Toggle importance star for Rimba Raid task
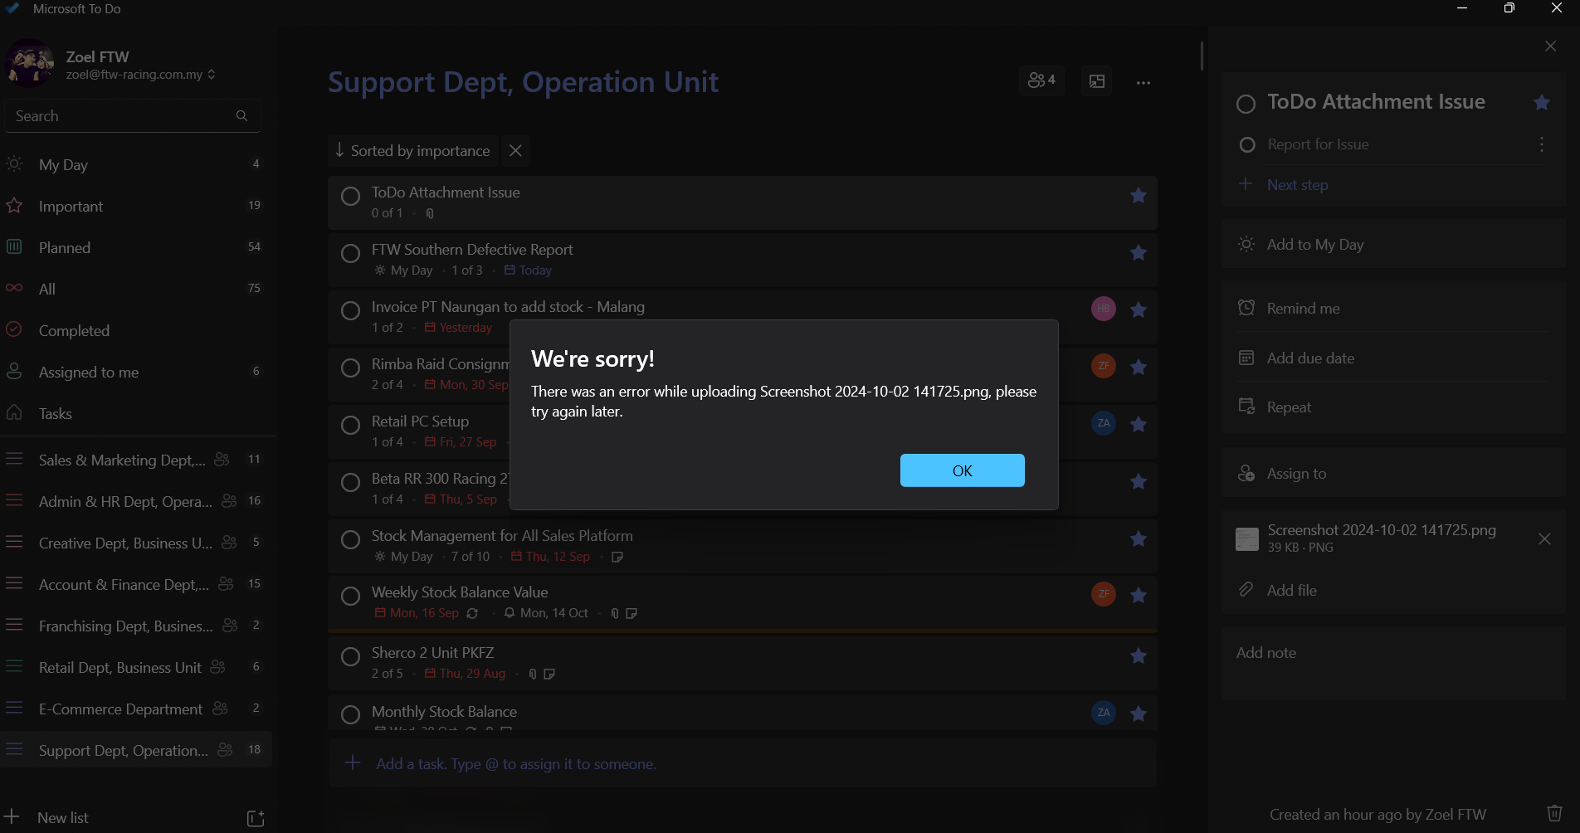Screen dimensions: 1580x833 1139,368
